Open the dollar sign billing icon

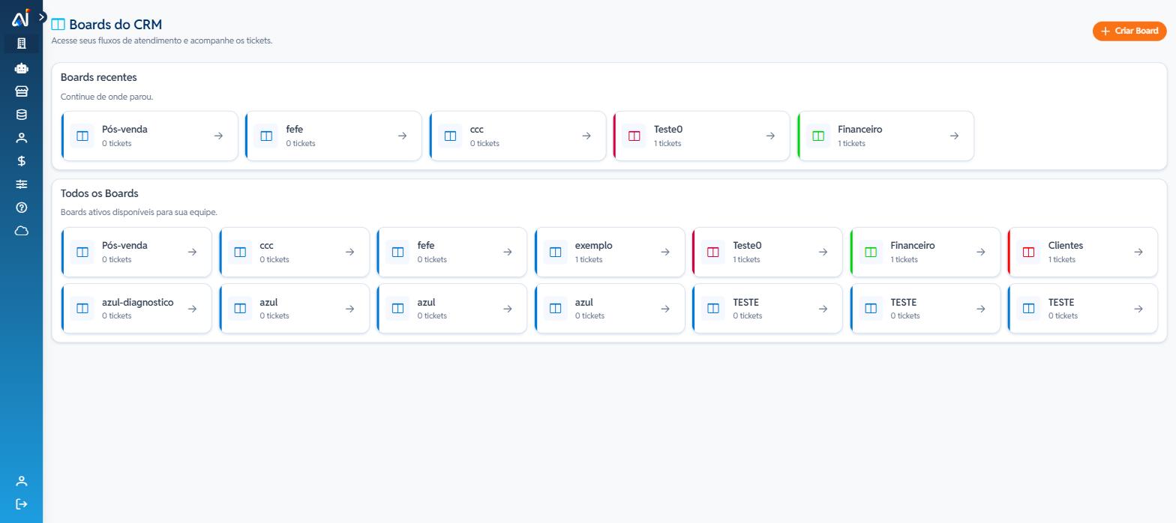coord(21,161)
